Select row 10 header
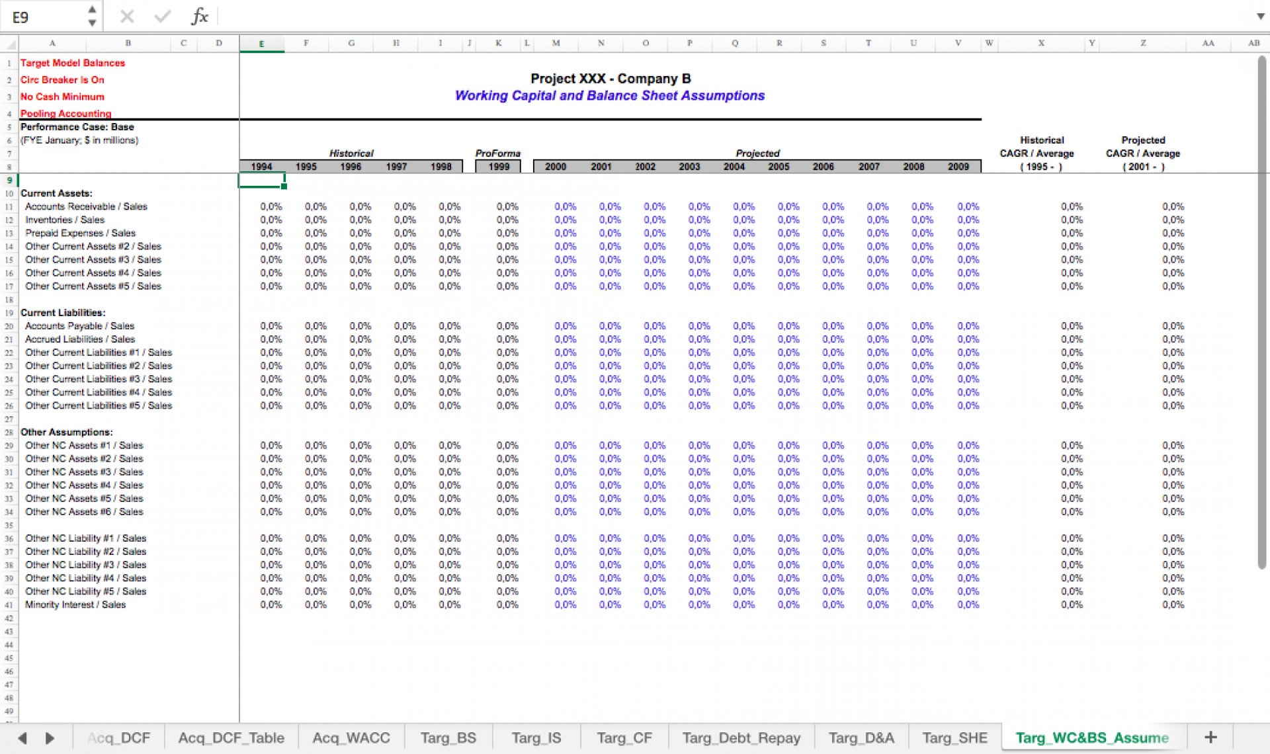This screenshot has width=1270, height=754. (9, 194)
